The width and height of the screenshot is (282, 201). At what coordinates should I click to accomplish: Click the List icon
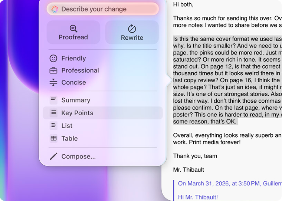tap(53, 125)
